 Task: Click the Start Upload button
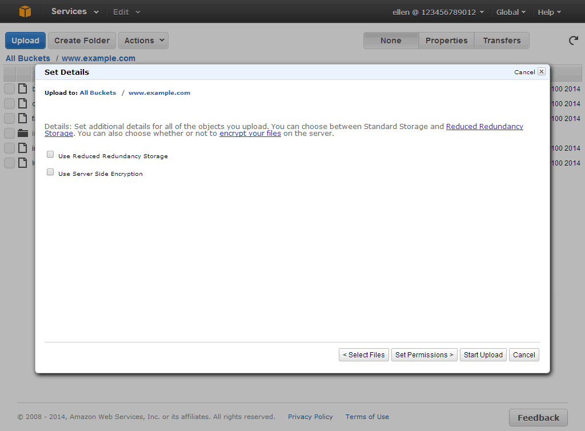pos(483,355)
